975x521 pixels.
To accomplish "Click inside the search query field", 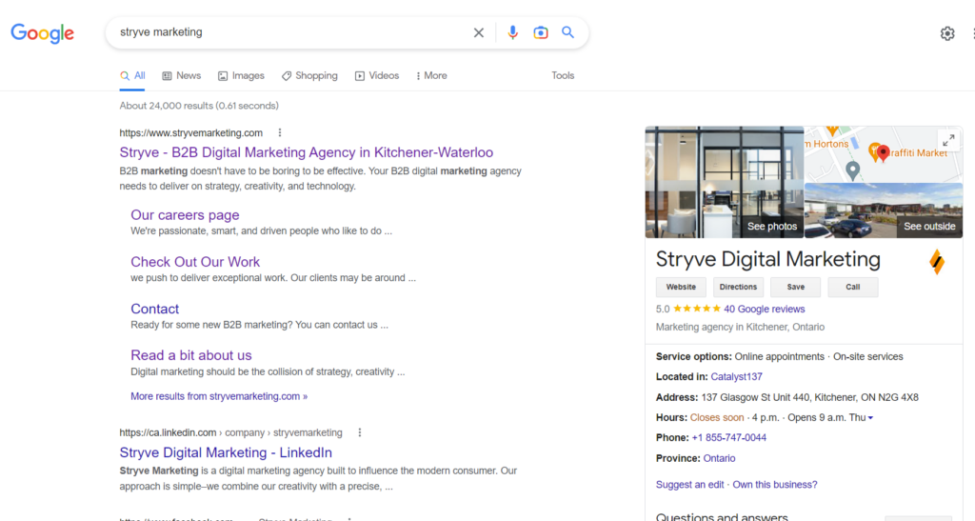I will (x=292, y=32).
